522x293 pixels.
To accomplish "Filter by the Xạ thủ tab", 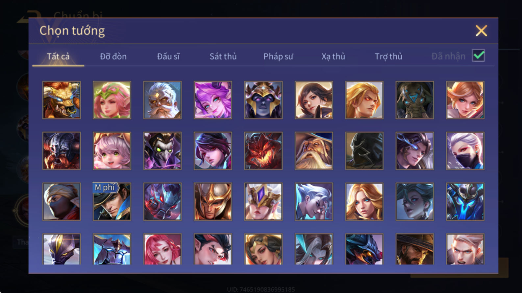I will (333, 56).
